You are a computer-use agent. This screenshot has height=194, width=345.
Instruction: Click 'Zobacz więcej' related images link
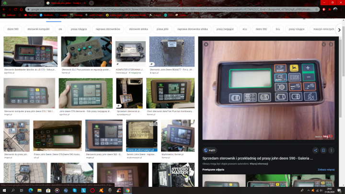click(326, 169)
